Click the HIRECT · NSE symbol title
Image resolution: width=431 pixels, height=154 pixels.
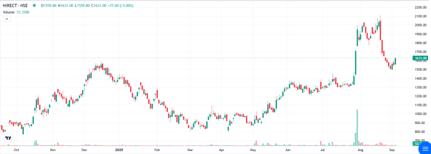[15, 5]
